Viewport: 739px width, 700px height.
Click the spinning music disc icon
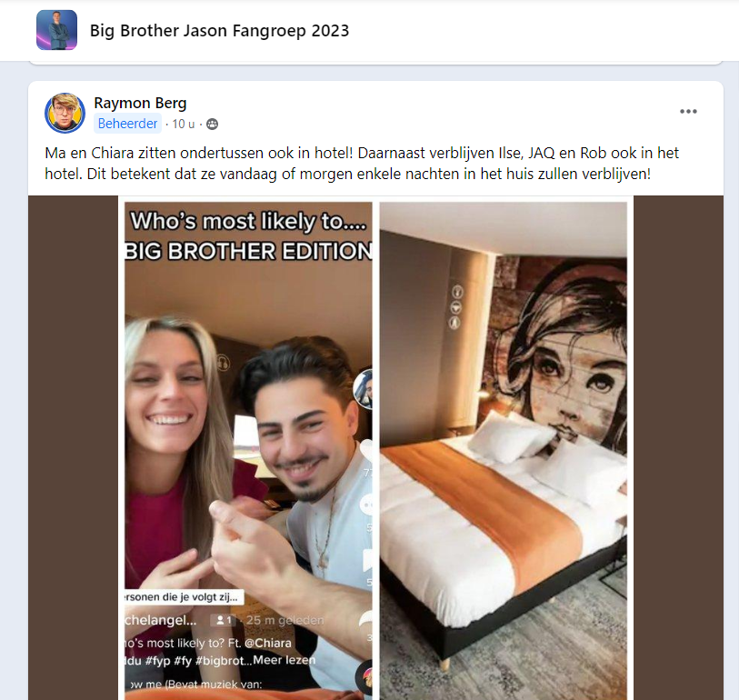coord(364,677)
